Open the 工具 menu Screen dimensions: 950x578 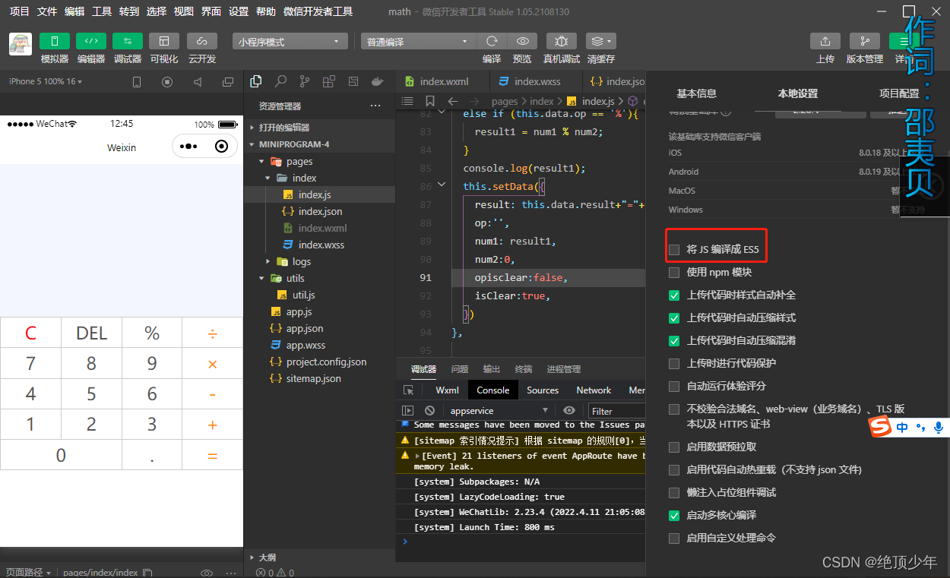click(x=102, y=11)
